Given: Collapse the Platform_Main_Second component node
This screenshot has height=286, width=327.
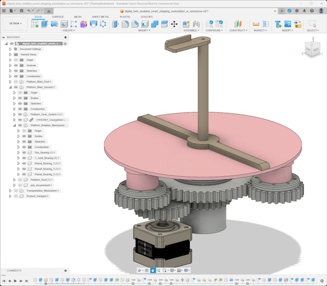Looking at the screenshot, I should pos(10,87).
